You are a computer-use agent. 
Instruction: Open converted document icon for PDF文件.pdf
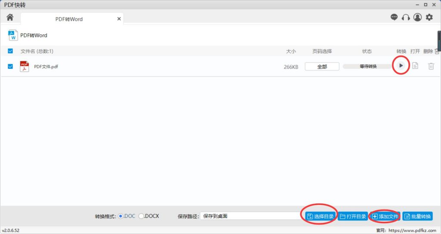(x=415, y=66)
